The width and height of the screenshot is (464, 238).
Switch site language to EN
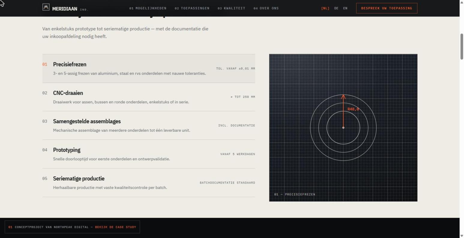pos(345,8)
